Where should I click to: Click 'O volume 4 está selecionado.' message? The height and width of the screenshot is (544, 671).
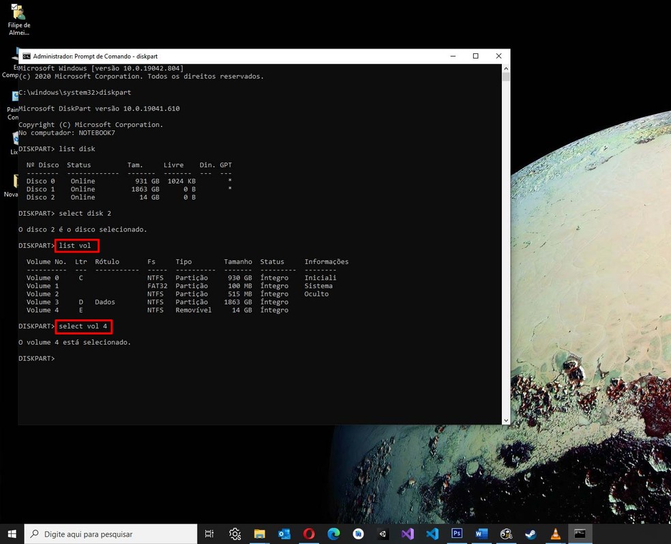[74, 342]
